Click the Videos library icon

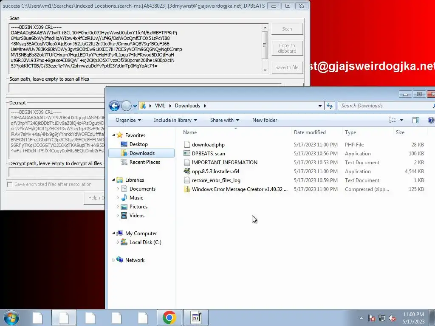tap(124, 215)
